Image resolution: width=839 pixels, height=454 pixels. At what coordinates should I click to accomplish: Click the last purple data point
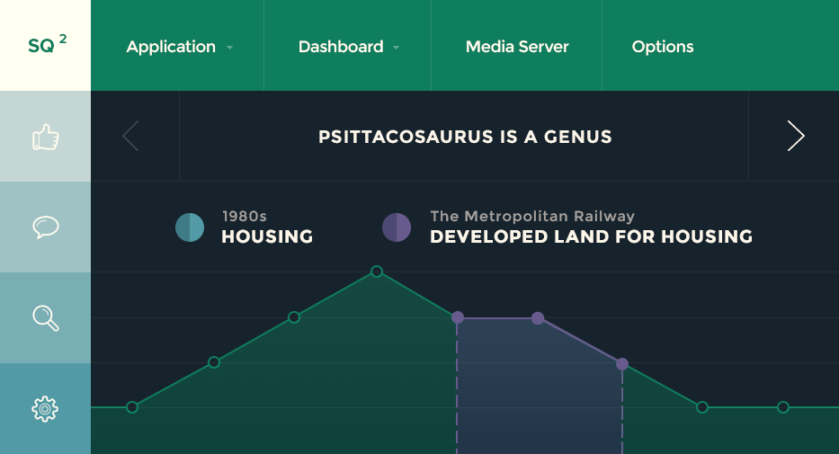click(622, 364)
